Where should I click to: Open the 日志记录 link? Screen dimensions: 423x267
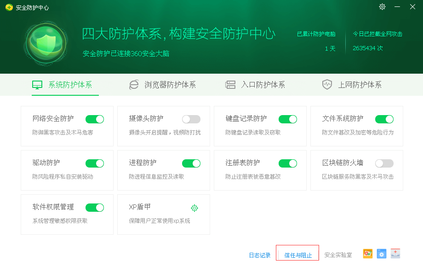click(260, 255)
